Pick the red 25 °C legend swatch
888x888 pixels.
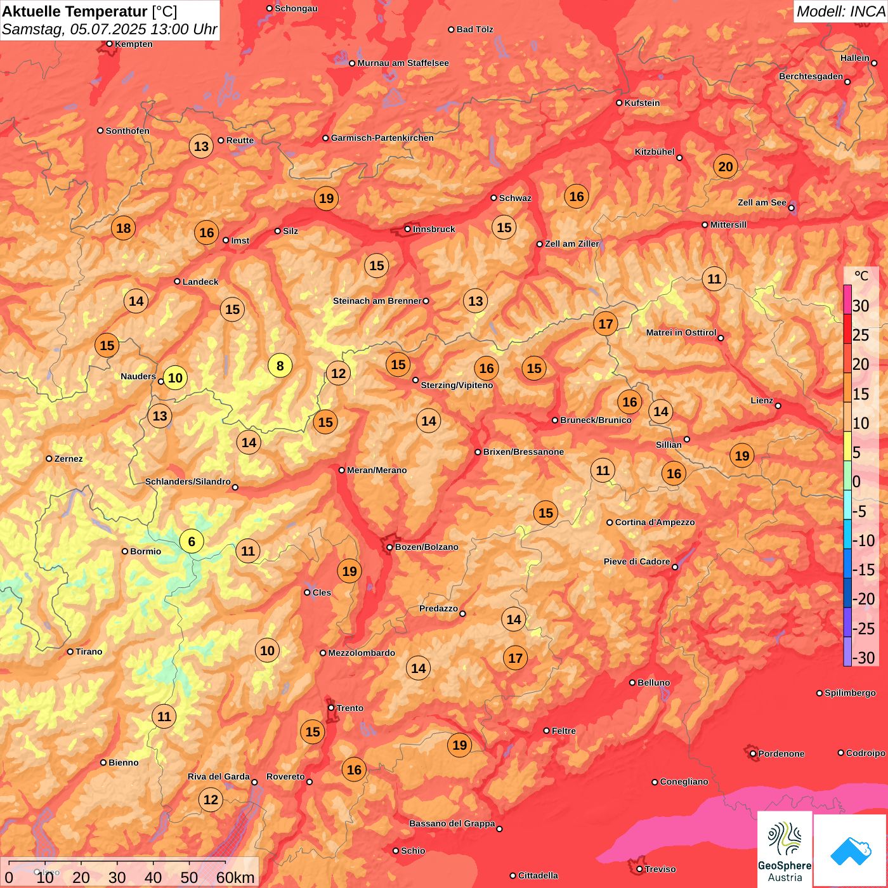point(847,329)
